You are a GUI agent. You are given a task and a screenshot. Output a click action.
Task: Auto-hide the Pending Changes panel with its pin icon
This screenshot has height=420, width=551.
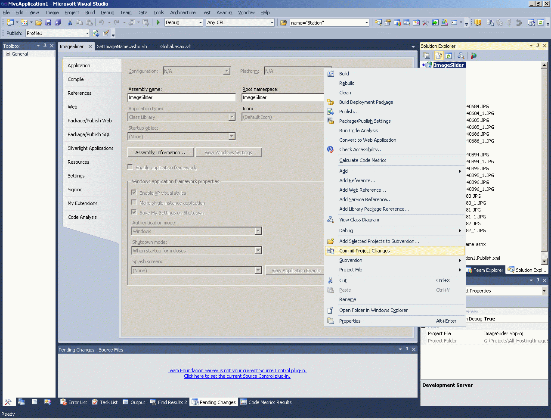coord(407,349)
